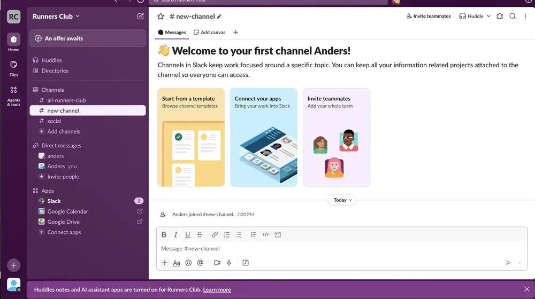Open the Home view in sidebar
535x299 pixels.
[x=14, y=43]
